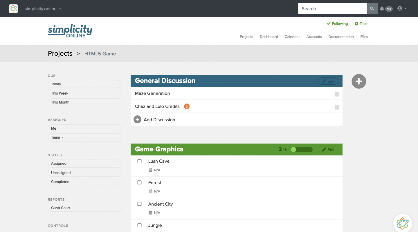Click the magnifier search button

[x=372, y=9]
